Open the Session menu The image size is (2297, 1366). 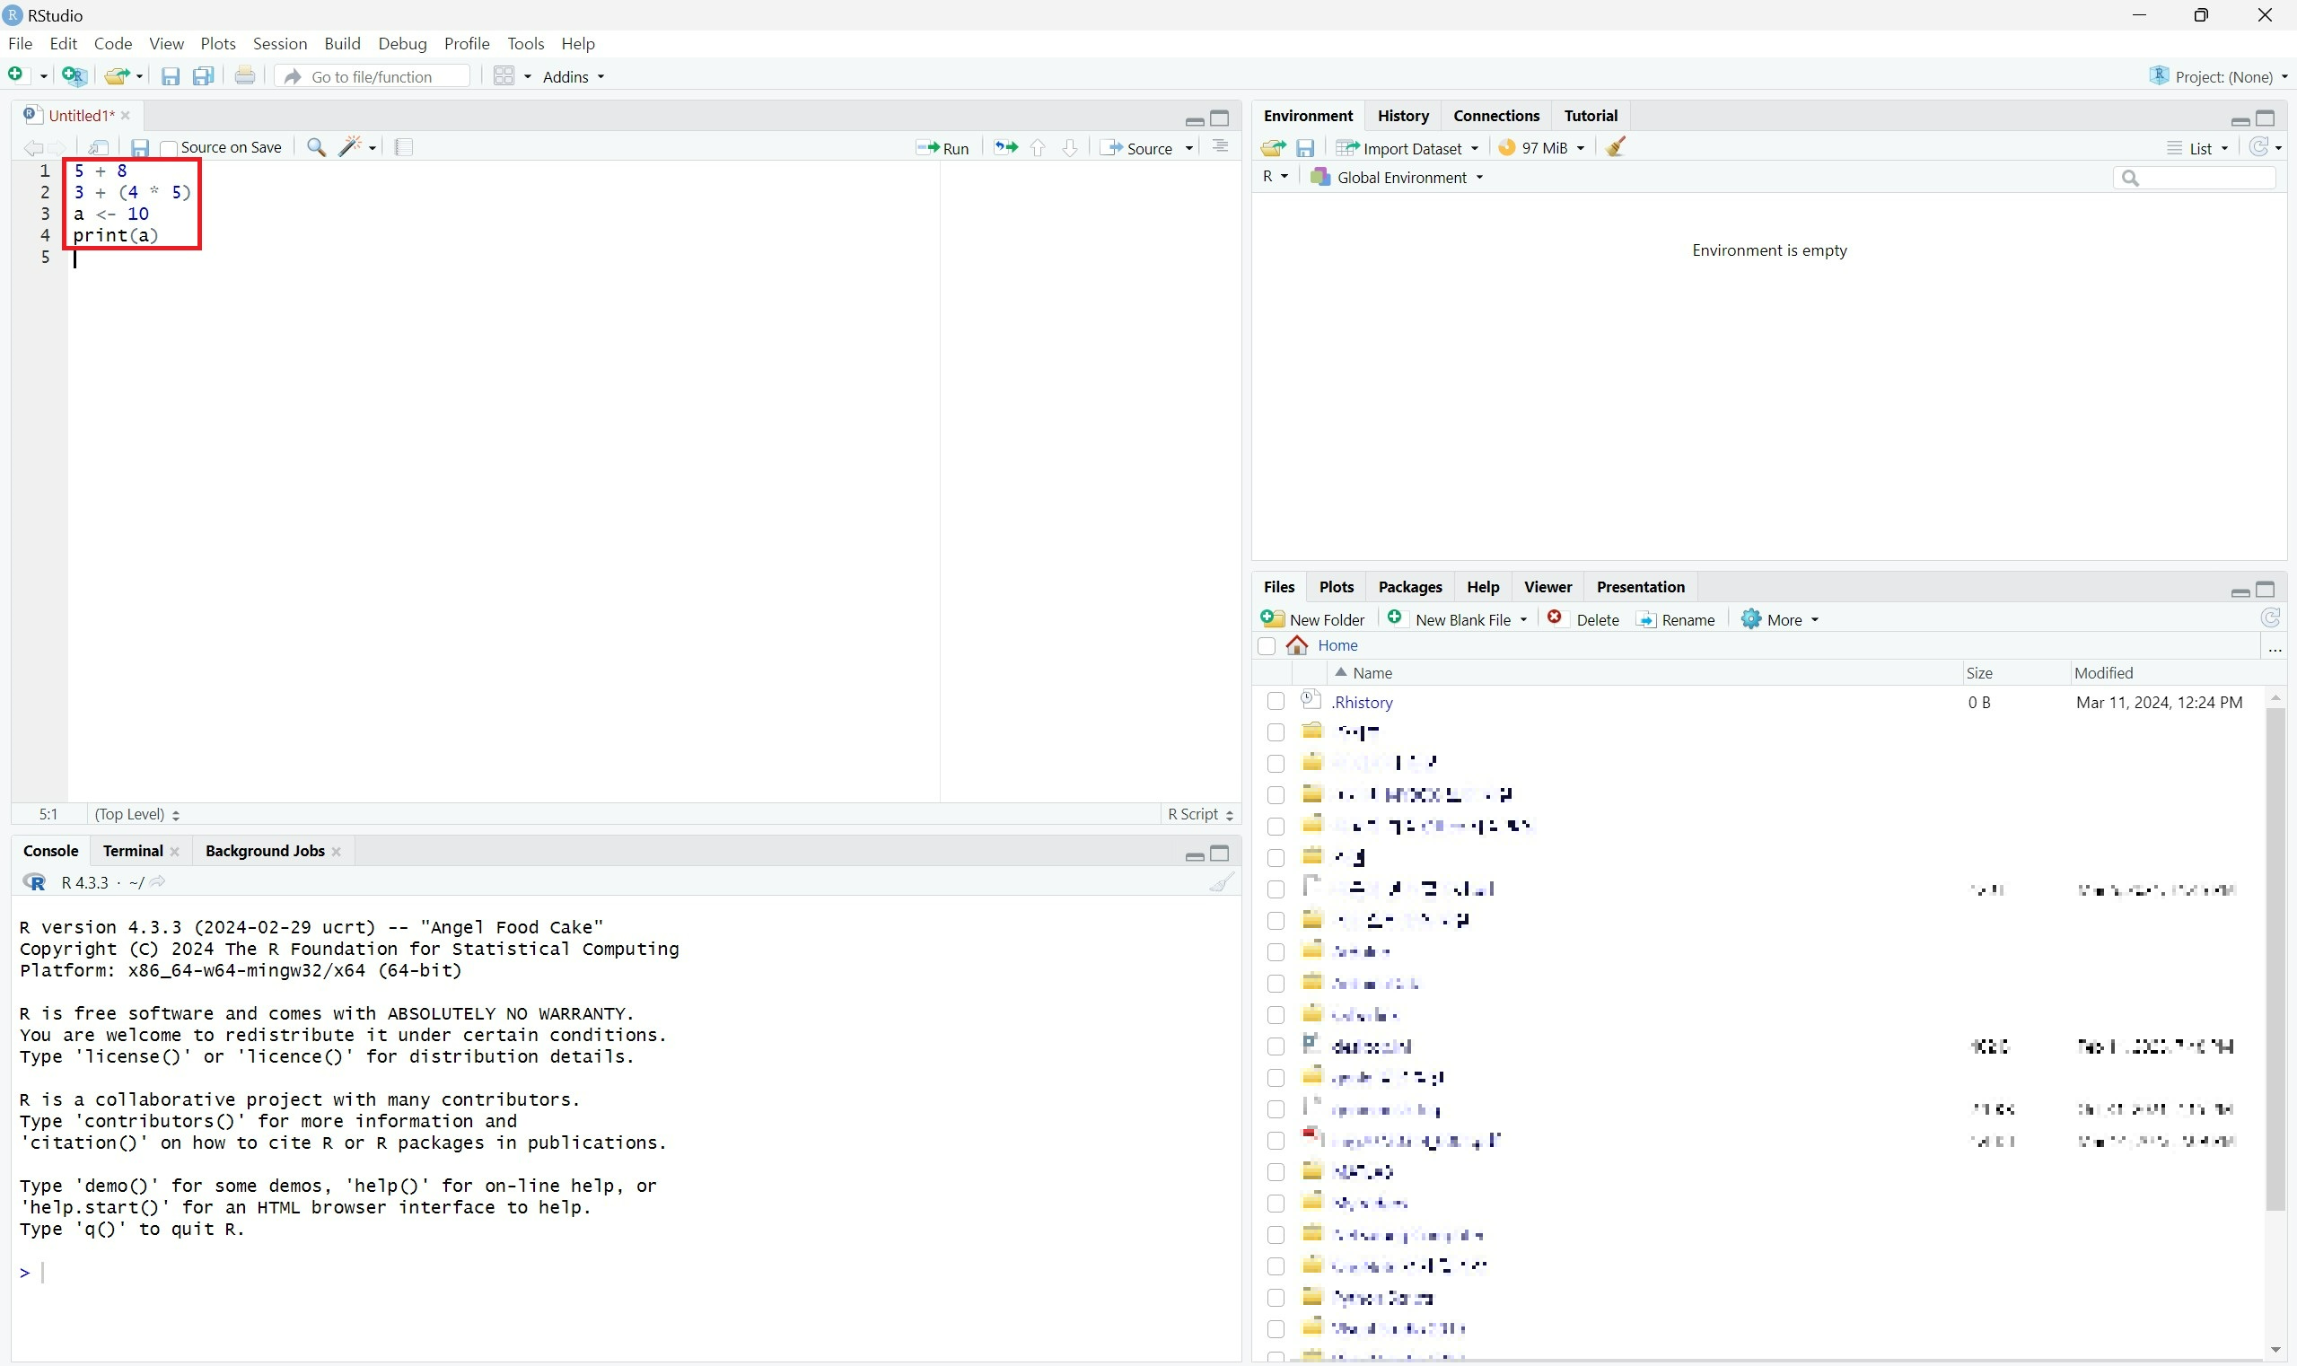[280, 43]
